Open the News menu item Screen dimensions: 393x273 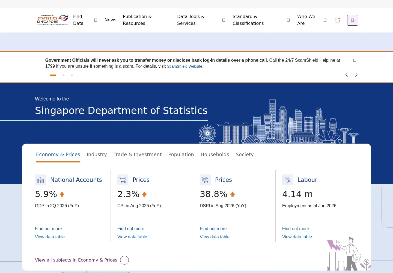pyautogui.click(x=111, y=20)
